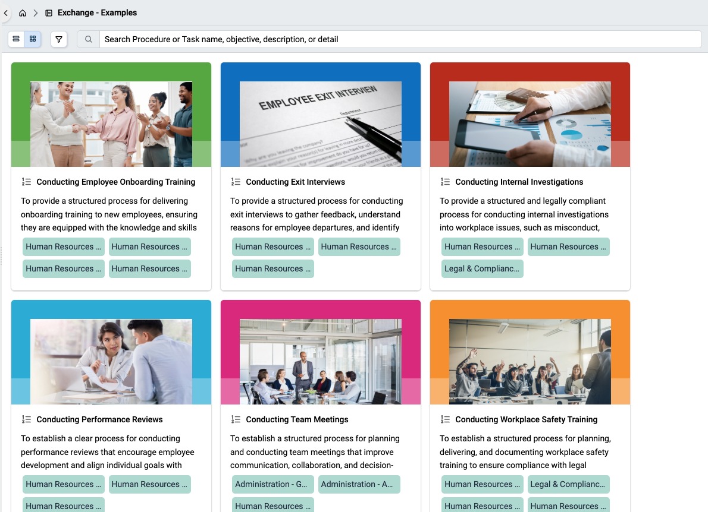Open the Conducting Performance Reviews title
708x512 pixels.
(100, 419)
